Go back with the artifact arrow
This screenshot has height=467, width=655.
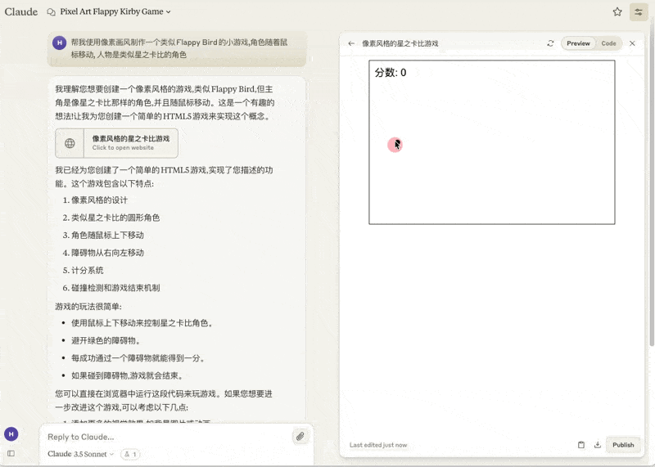coord(351,43)
